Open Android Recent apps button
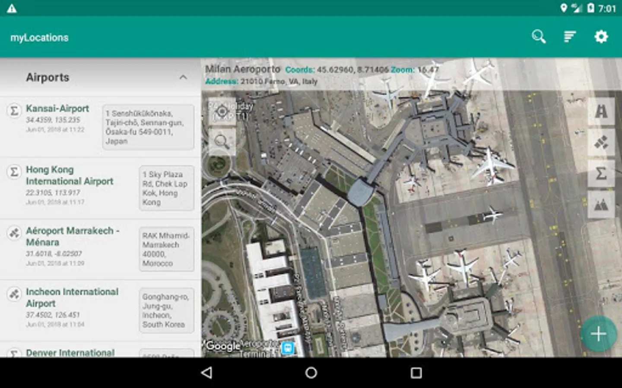This screenshot has height=388, width=622. pyautogui.click(x=416, y=373)
